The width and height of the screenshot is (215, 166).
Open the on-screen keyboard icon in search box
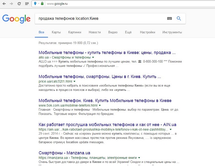[169, 18]
